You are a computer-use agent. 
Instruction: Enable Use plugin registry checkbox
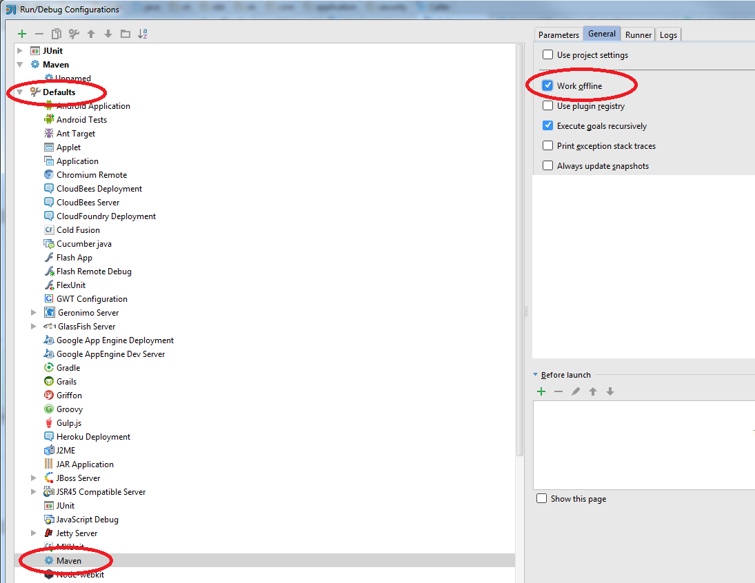tap(547, 105)
